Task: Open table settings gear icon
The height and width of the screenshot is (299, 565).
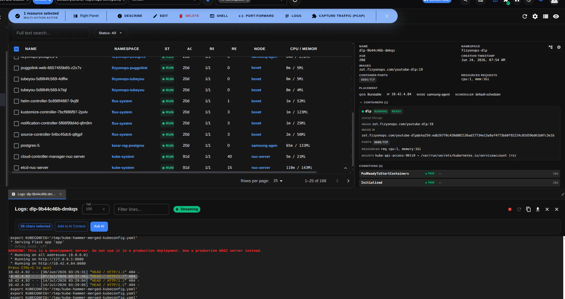Action: pyautogui.click(x=535, y=16)
